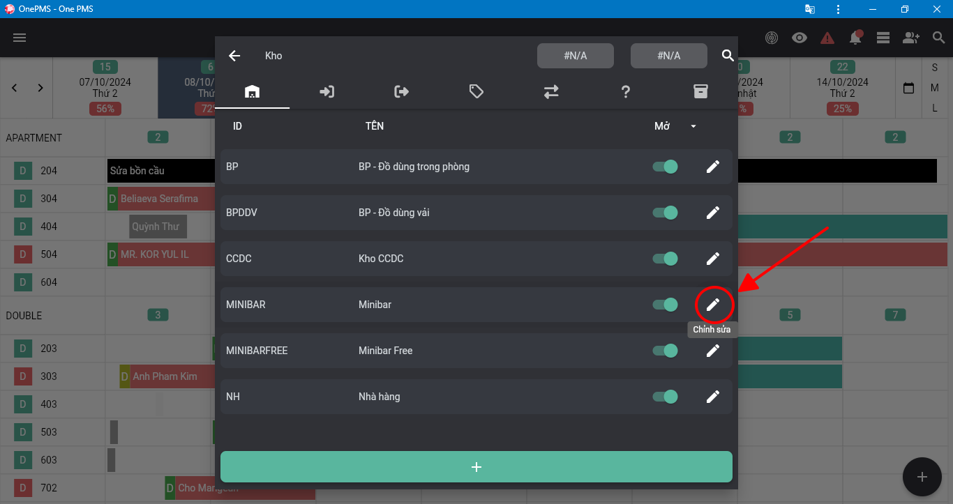The width and height of the screenshot is (953, 504).
Task: Edit the BPDDV warehouse entry
Action: pos(712,213)
